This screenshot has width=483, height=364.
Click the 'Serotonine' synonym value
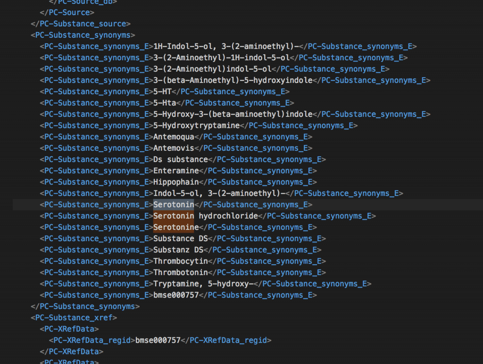tap(176, 227)
